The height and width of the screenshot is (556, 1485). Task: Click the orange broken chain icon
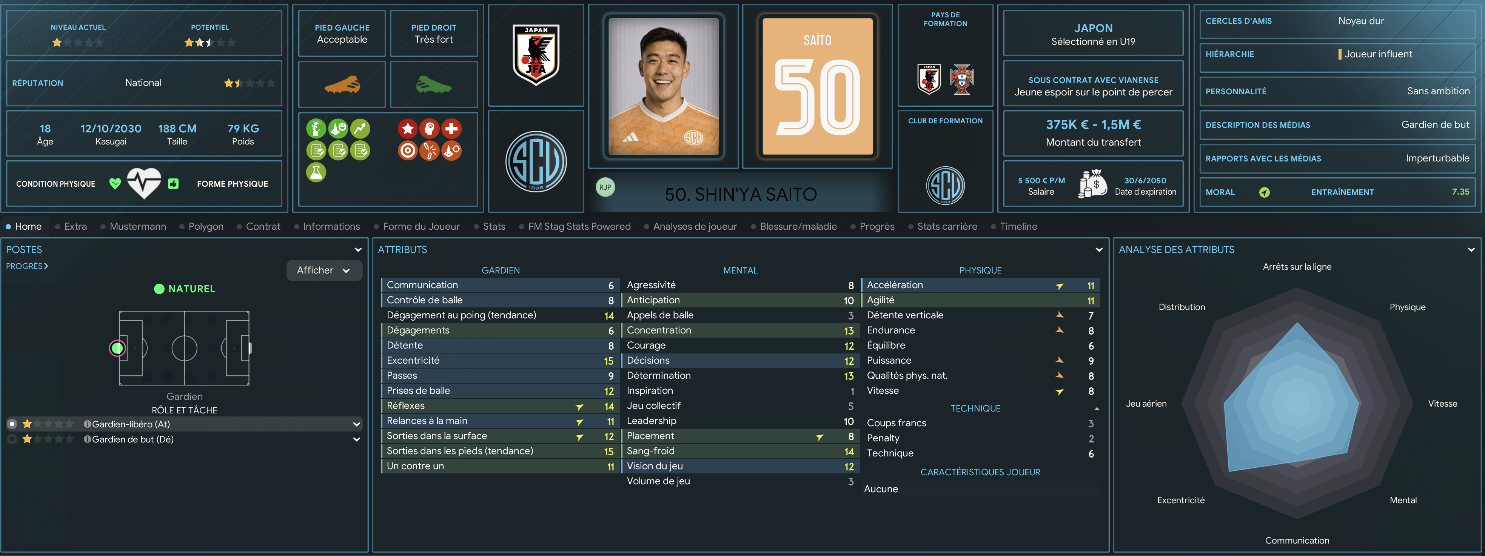point(430,151)
